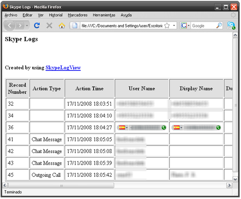Maximize the Firefox window
Image resolution: width=241 pixels, height=199 pixels.
[226, 7]
